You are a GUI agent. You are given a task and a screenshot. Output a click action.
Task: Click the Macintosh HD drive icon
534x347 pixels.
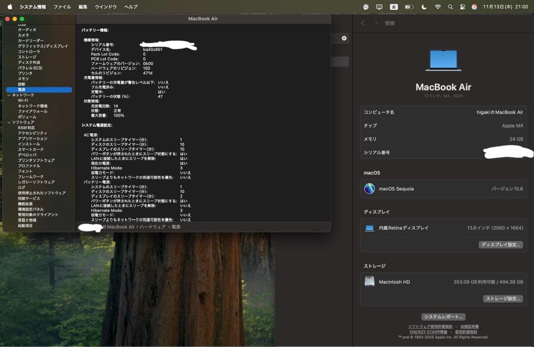369,282
